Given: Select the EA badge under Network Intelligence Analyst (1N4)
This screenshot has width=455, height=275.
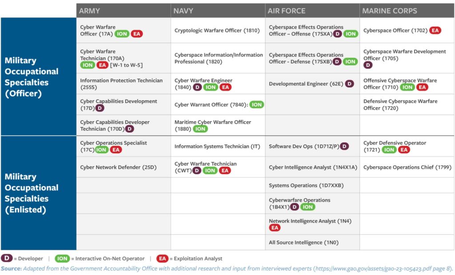Looking at the screenshot, I should [275, 227].
